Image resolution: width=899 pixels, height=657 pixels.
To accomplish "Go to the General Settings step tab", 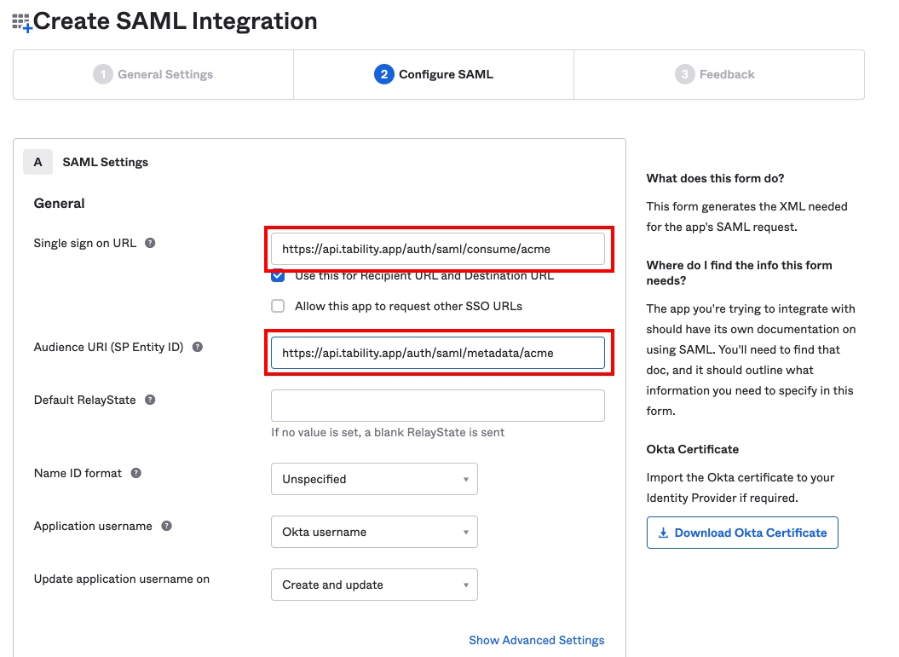I will click(x=153, y=74).
